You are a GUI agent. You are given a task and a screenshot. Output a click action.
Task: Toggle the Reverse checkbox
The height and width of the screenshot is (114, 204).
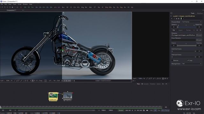tap(172, 60)
